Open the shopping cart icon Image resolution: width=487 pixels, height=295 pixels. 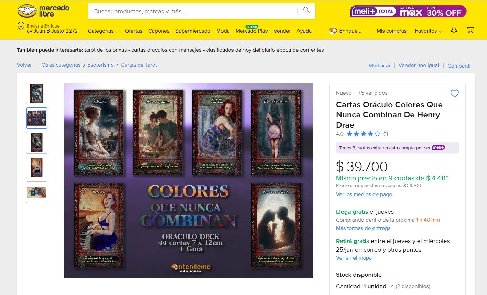pyautogui.click(x=470, y=30)
